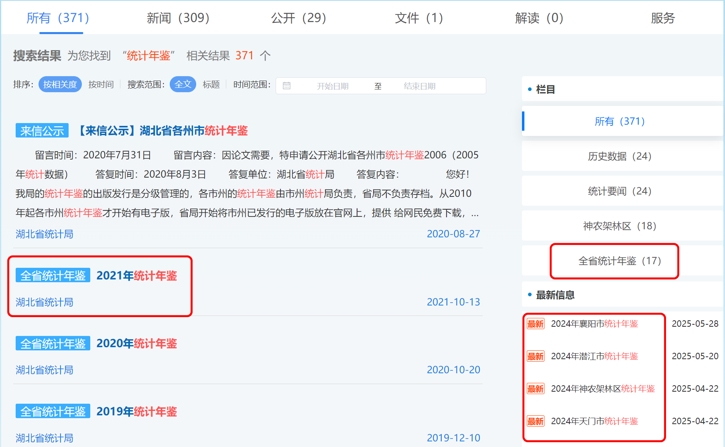Sort results by 按时间

[101, 85]
